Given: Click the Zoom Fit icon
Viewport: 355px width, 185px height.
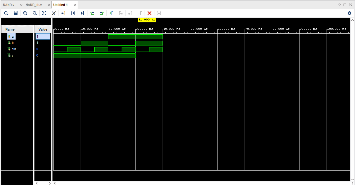Looking at the screenshot, I should pyautogui.click(x=44, y=13).
